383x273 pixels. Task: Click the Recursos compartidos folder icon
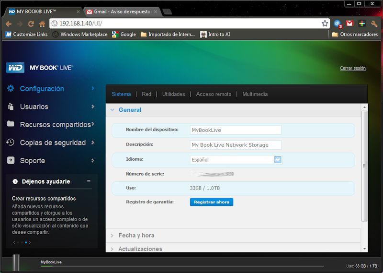click(11, 124)
